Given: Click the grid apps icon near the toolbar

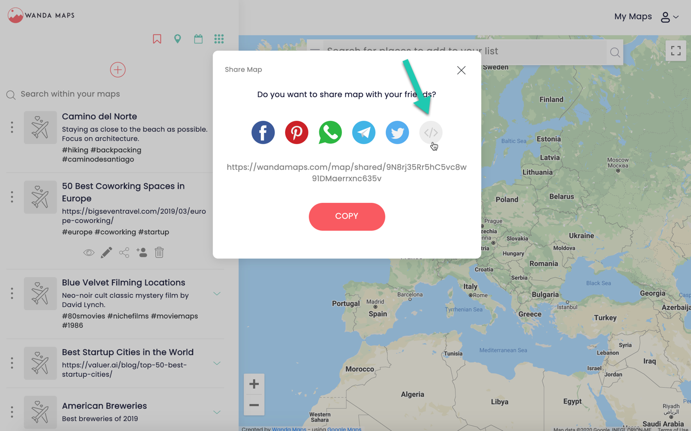Looking at the screenshot, I should (218, 38).
